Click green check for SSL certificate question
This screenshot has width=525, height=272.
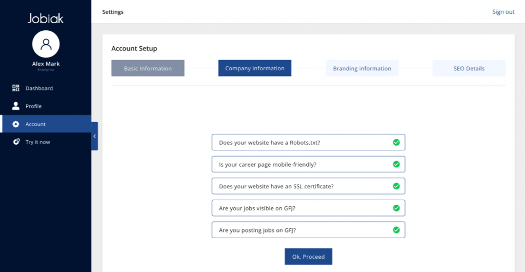click(396, 186)
